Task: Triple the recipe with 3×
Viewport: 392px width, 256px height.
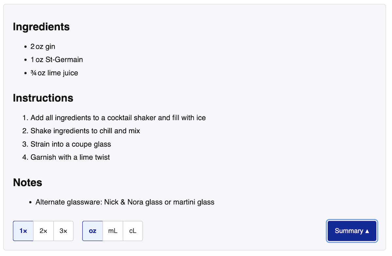Action: coord(63,231)
